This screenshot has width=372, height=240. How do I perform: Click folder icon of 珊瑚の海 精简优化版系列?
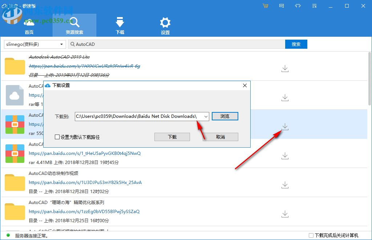(x=15, y=212)
